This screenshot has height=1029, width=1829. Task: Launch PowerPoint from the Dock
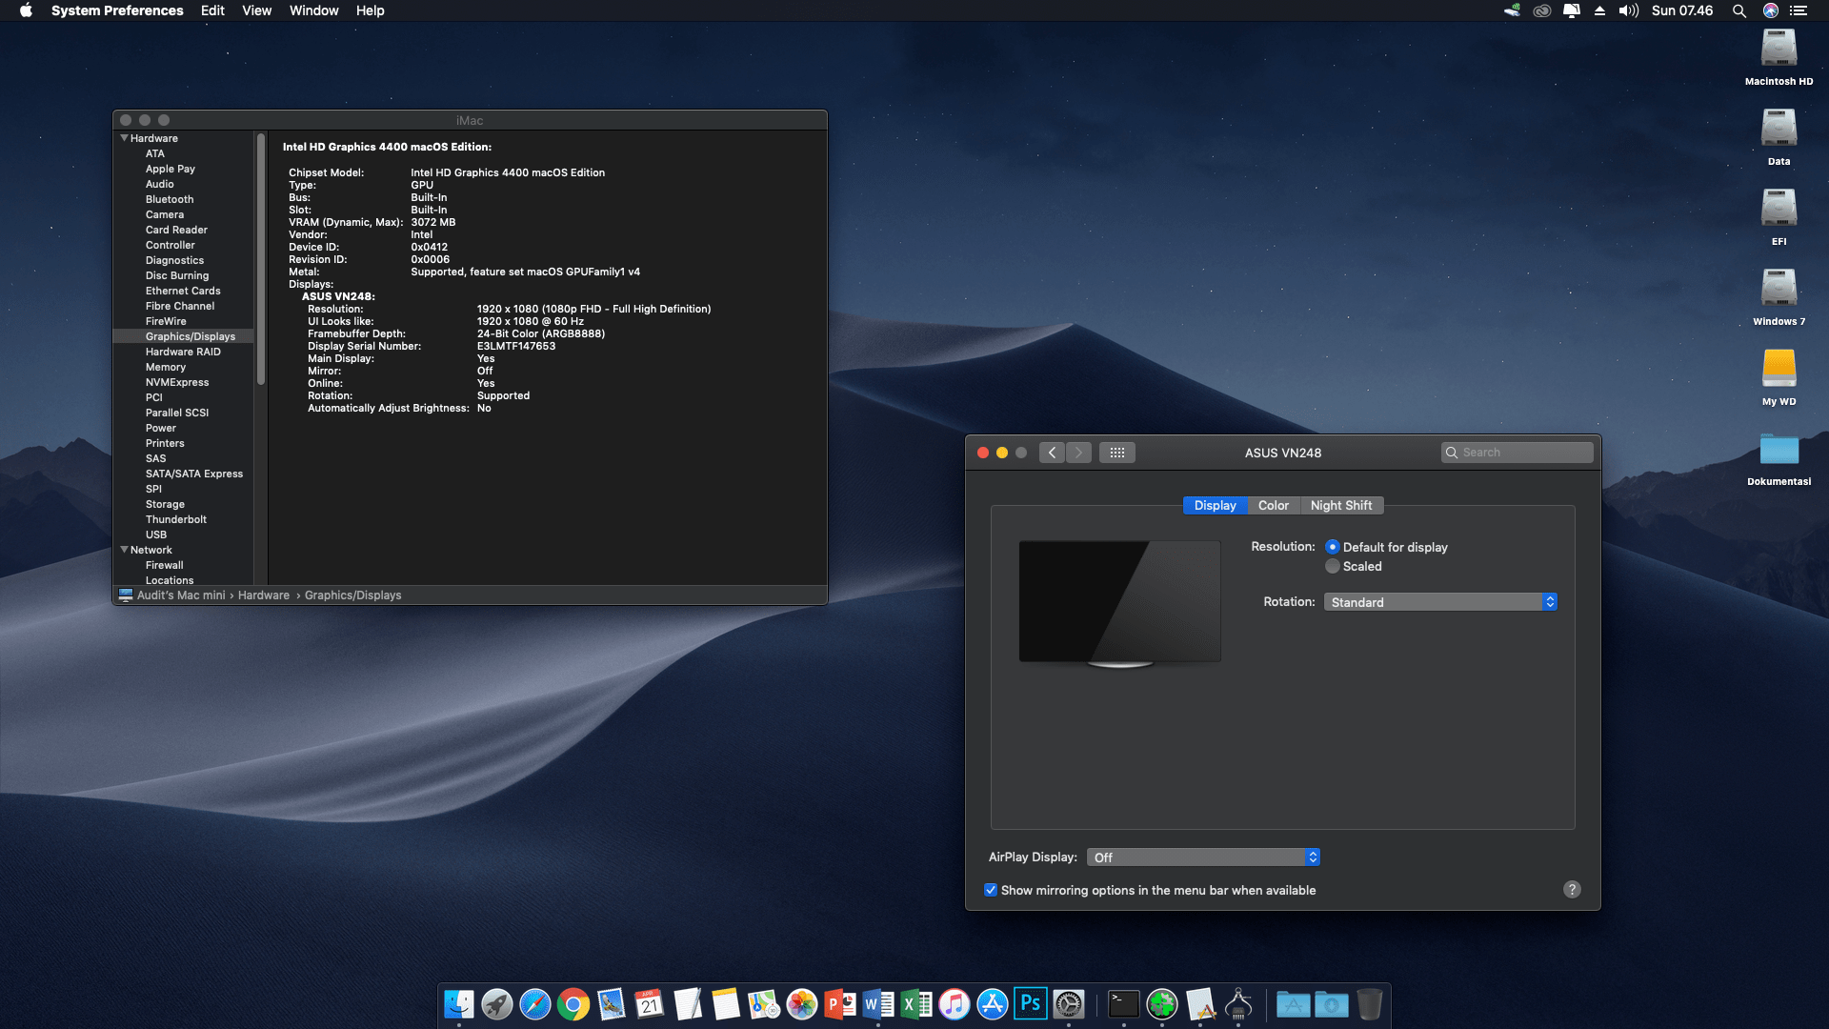[840, 1004]
